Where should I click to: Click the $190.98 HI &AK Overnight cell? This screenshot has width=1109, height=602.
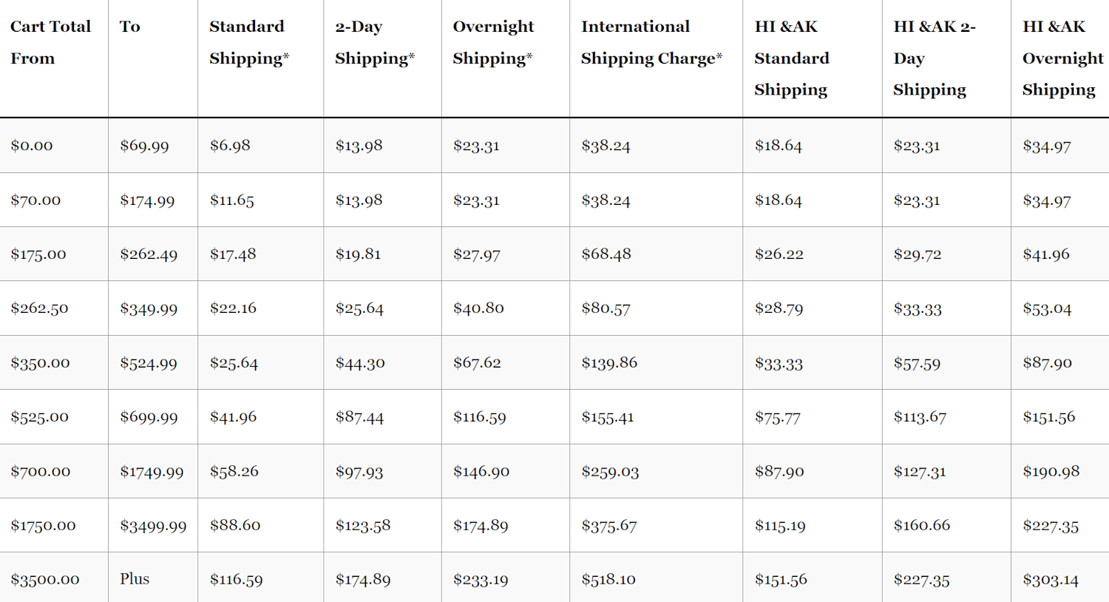coord(1051,472)
